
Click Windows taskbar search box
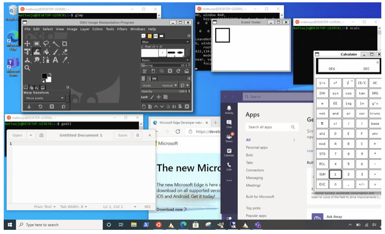click(59, 225)
